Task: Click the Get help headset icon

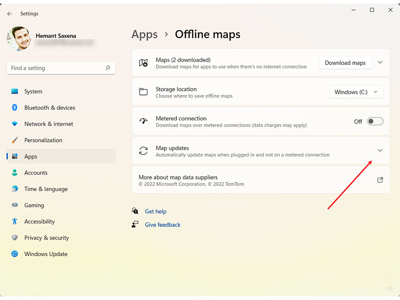Action: (135, 211)
